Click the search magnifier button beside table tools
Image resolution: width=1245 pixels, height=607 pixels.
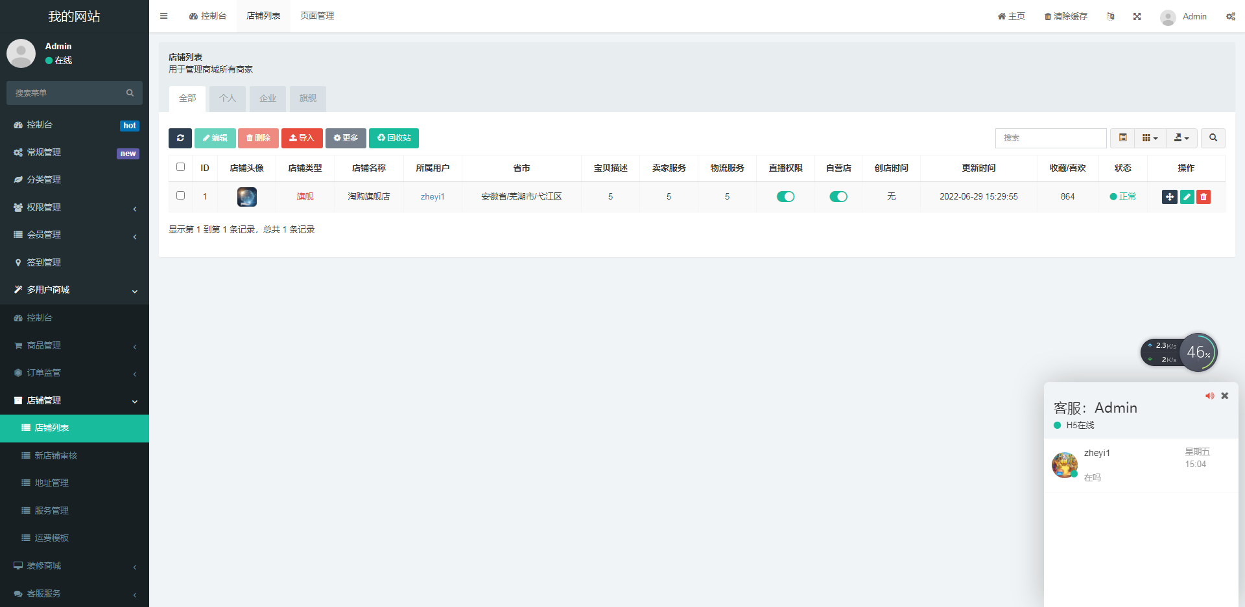(x=1213, y=138)
